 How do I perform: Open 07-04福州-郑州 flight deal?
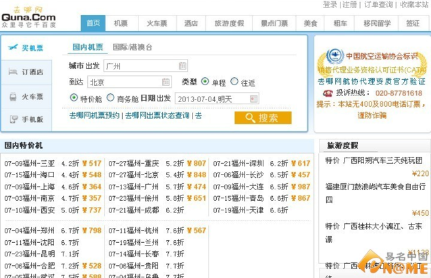30,231
